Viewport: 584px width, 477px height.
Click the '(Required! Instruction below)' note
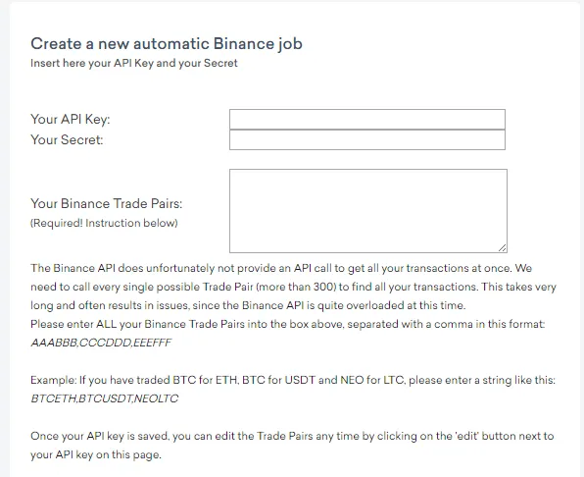[x=104, y=223]
